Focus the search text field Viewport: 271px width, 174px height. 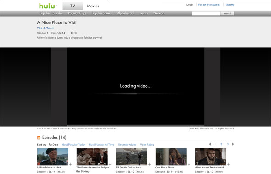click(x=206, y=13)
